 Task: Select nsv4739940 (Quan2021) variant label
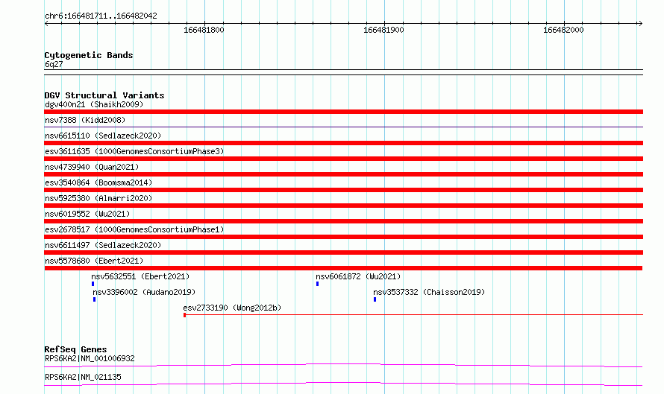coord(92,167)
